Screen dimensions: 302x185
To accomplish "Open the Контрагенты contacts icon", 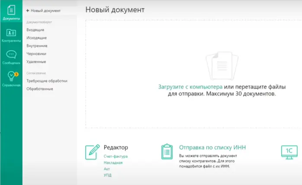I will 11,32.
